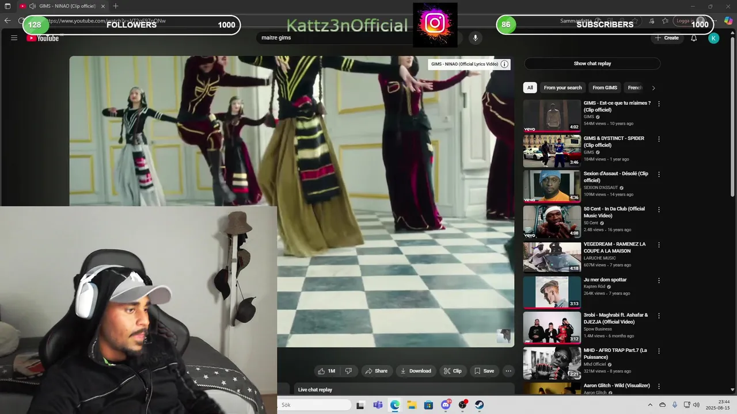The width and height of the screenshot is (737, 414).
Task: Open the volume icon in system tray
Action: [696, 405]
